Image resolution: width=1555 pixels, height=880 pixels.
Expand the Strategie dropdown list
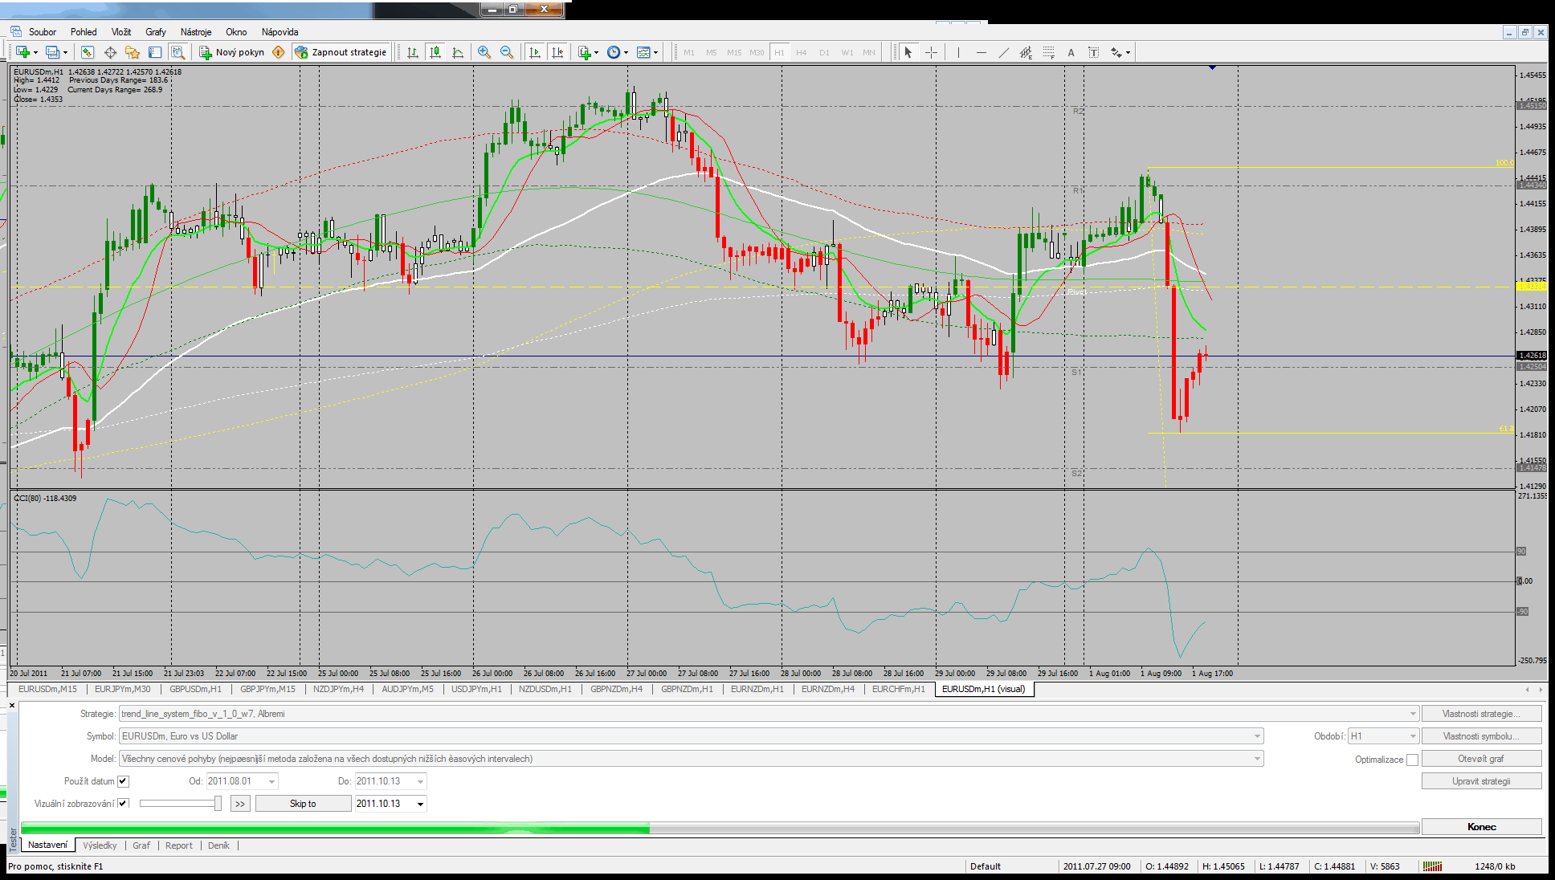(1413, 714)
